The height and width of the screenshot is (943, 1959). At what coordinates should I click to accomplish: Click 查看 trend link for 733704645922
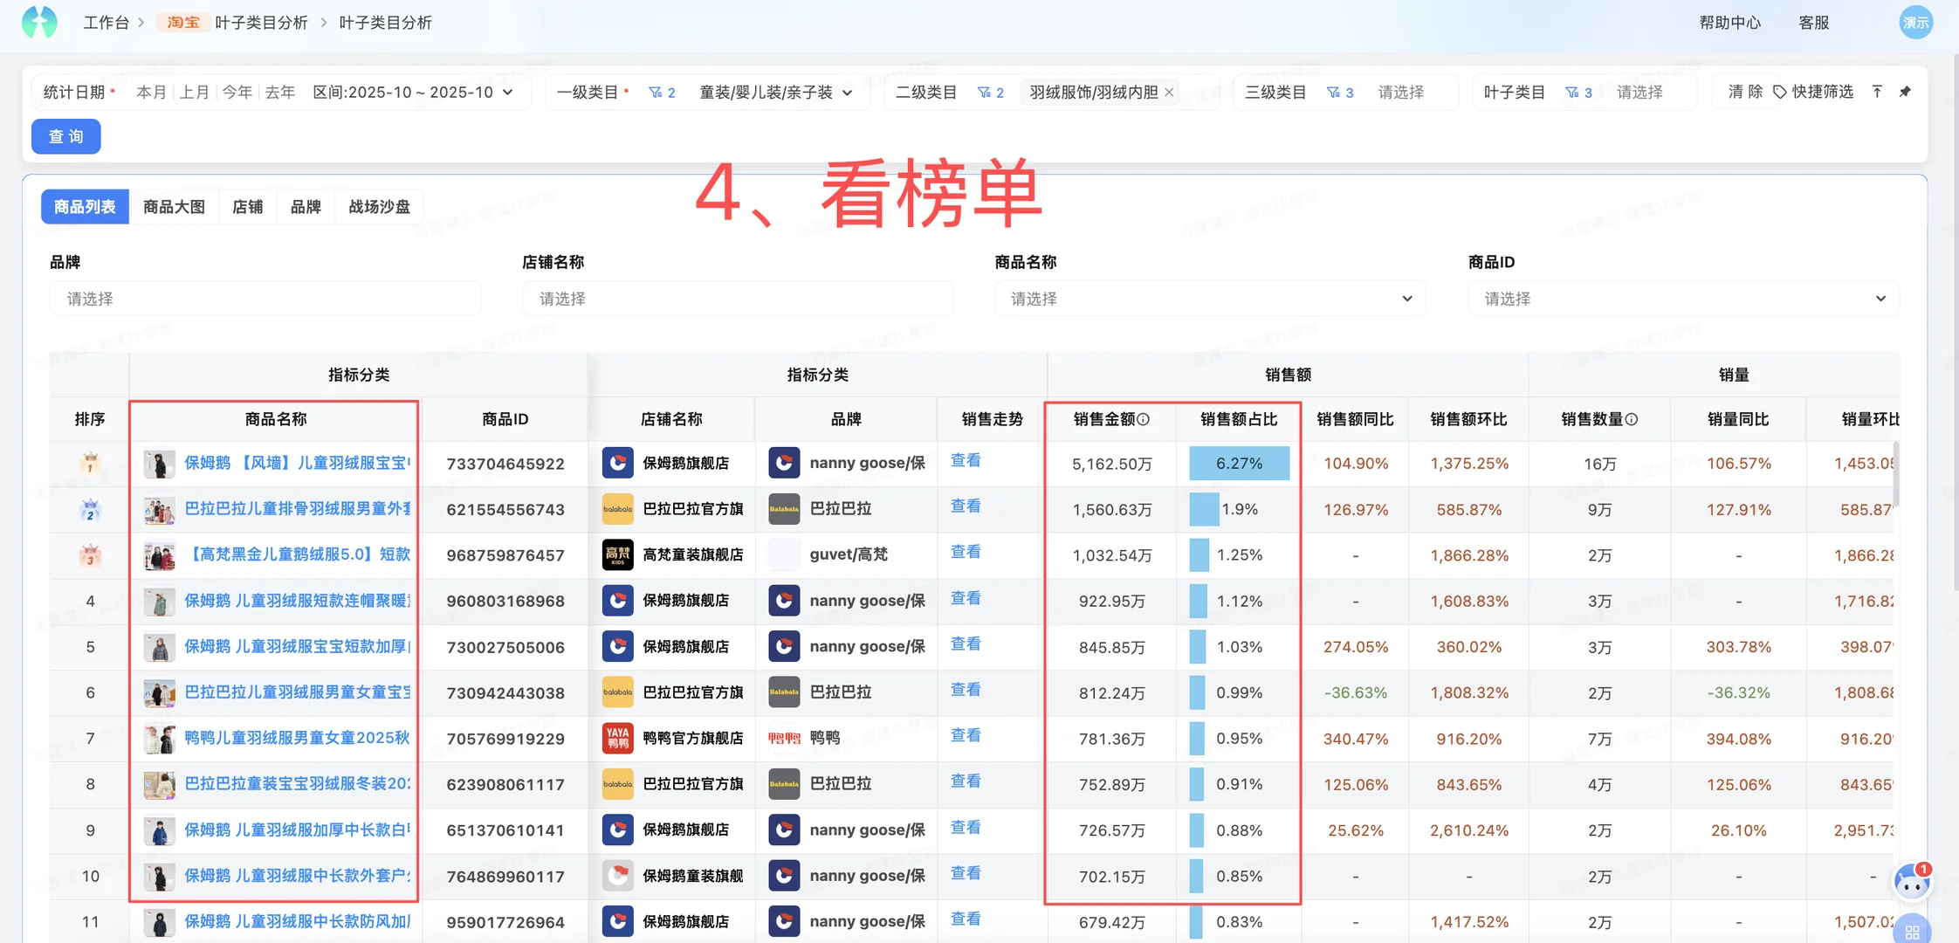[x=966, y=461]
